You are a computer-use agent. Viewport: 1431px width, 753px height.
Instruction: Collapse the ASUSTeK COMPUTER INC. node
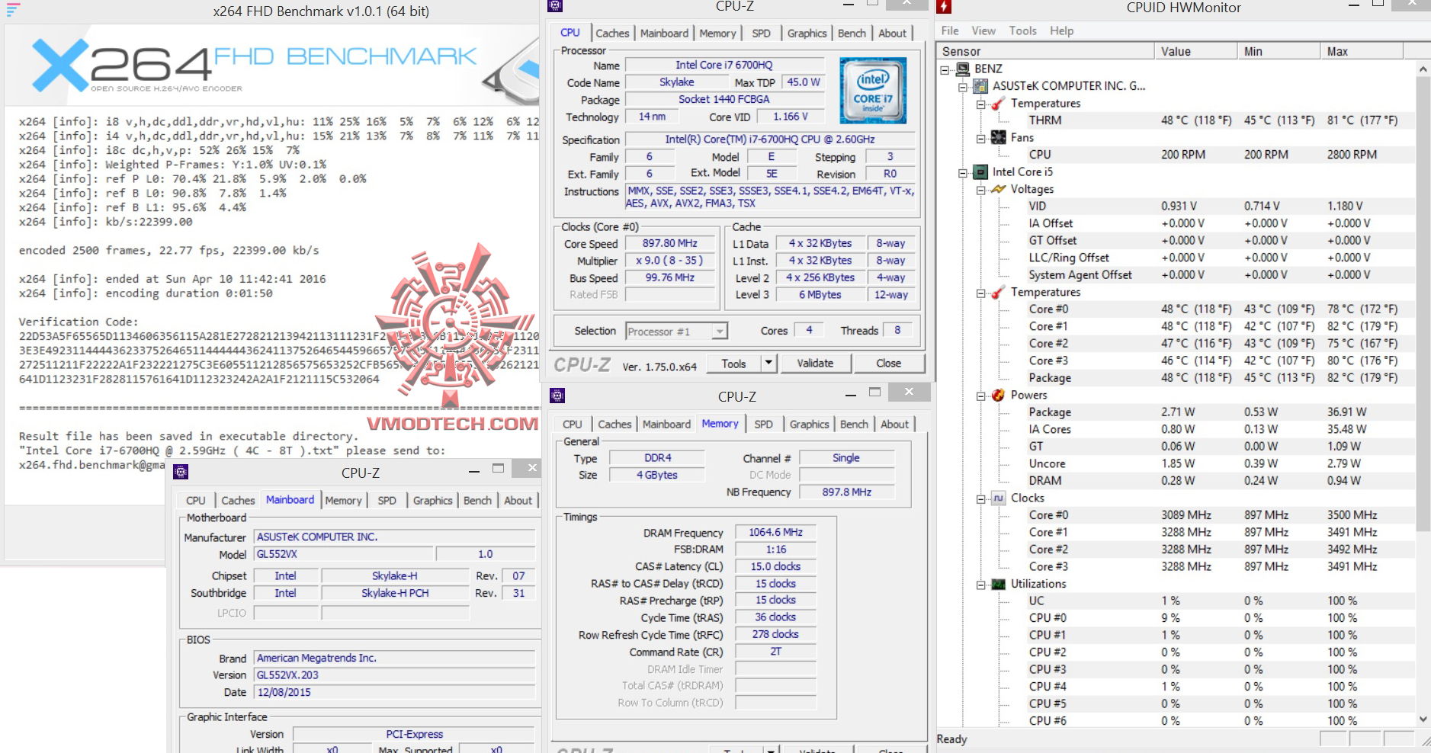(963, 87)
